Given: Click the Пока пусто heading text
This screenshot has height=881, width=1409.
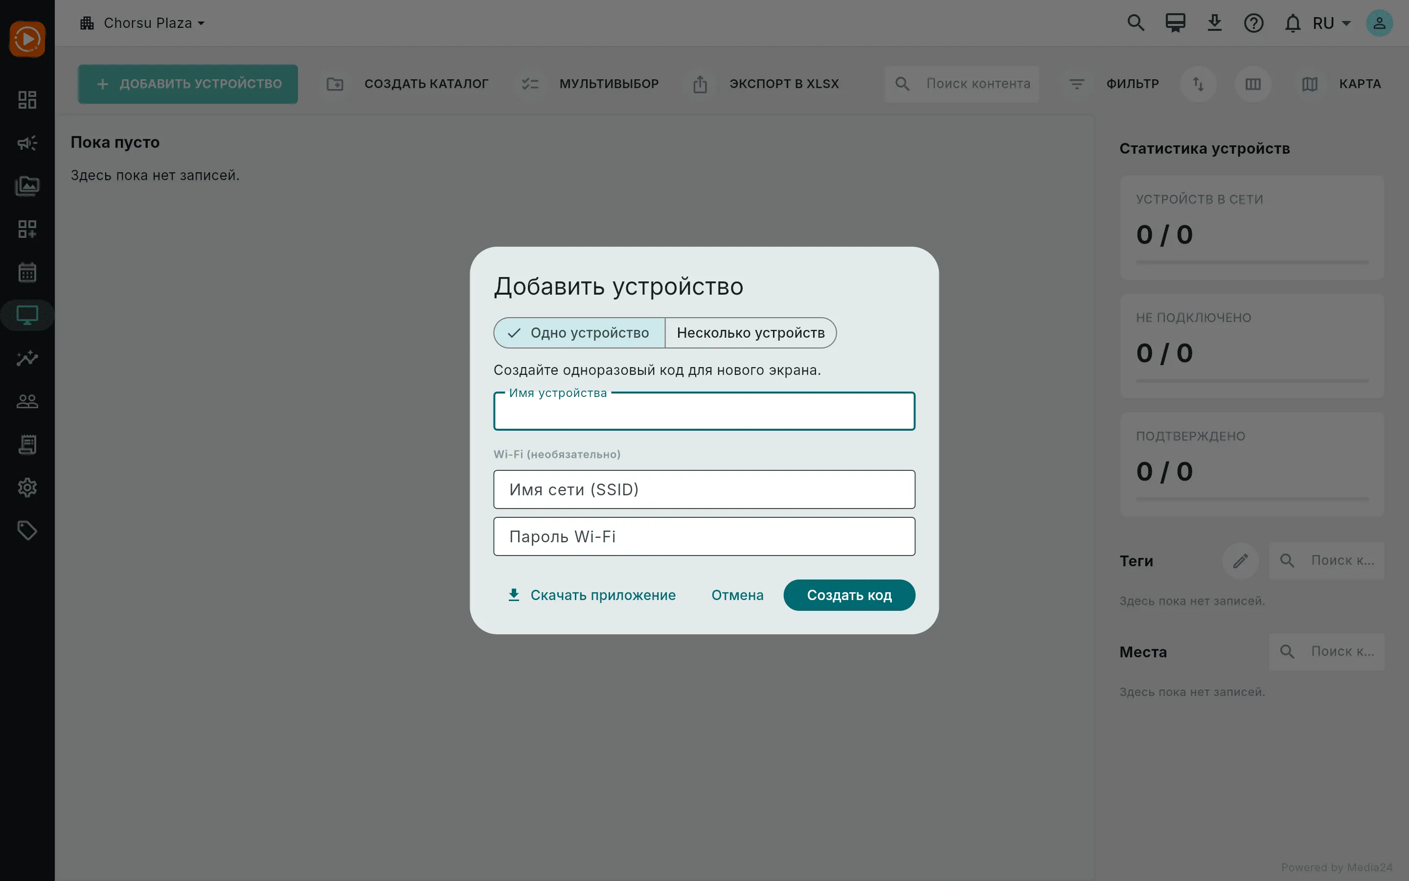Looking at the screenshot, I should (x=115, y=142).
